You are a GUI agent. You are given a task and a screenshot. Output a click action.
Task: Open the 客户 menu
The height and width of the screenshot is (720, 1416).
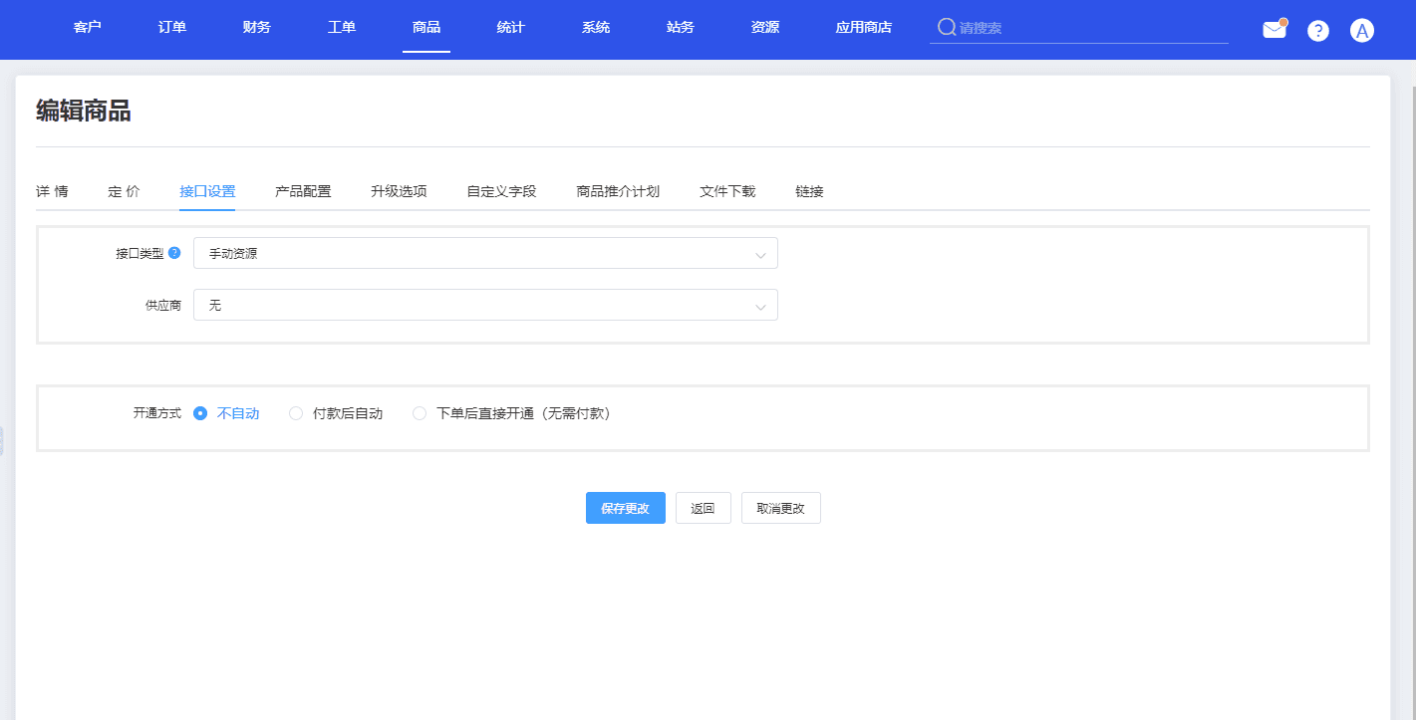[x=88, y=28]
